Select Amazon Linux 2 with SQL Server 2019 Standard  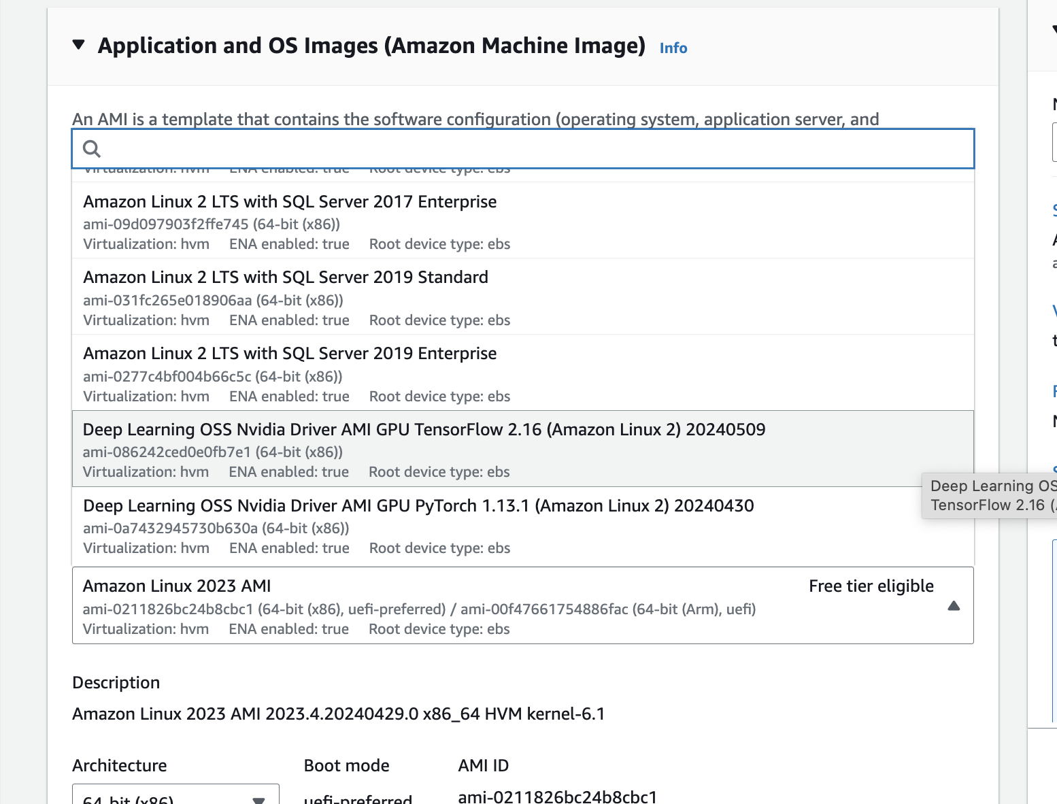tap(523, 297)
